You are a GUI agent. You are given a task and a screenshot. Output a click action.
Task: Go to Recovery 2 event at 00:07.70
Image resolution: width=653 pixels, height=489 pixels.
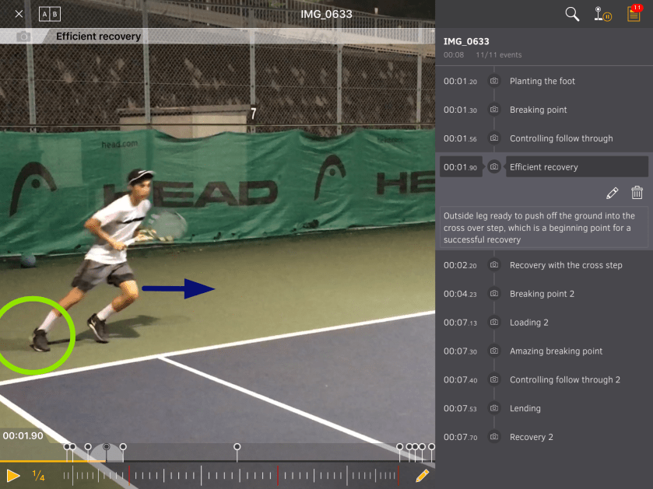pyautogui.click(x=531, y=437)
